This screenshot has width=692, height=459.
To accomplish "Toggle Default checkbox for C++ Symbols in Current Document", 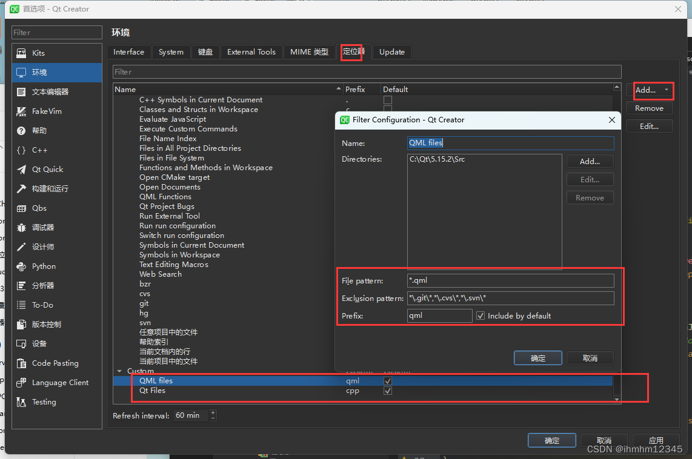I will 387,100.
